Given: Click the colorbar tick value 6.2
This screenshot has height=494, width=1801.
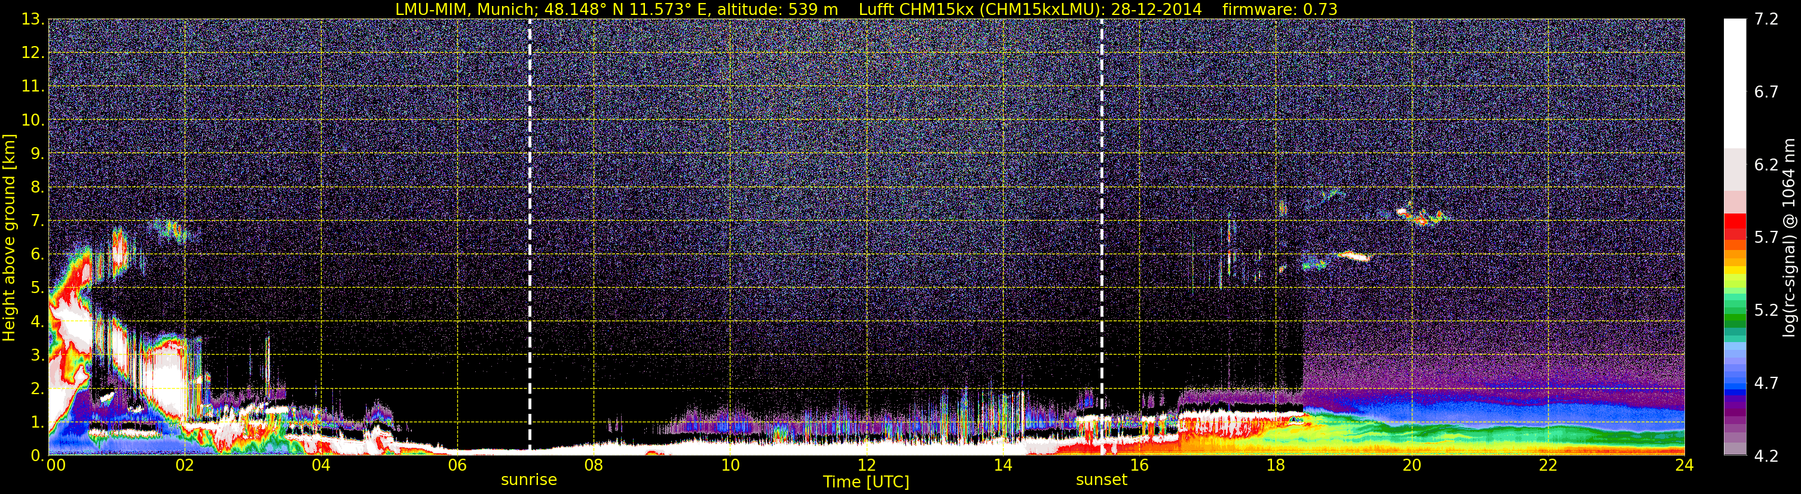Looking at the screenshot, I should [1766, 164].
